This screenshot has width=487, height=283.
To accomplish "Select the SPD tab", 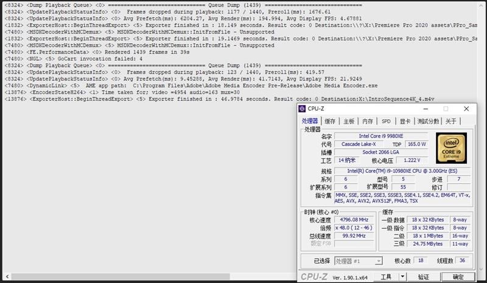I will pyautogui.click(x=386, y=121).
